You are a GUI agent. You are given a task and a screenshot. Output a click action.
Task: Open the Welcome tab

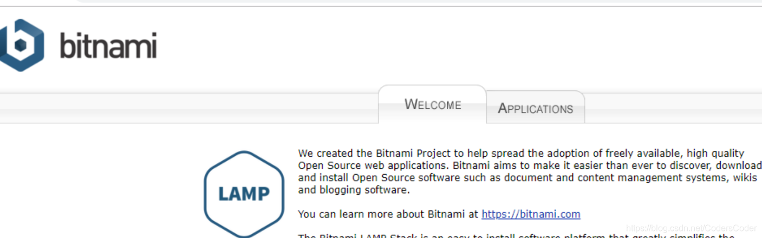[x=433, y=104]
